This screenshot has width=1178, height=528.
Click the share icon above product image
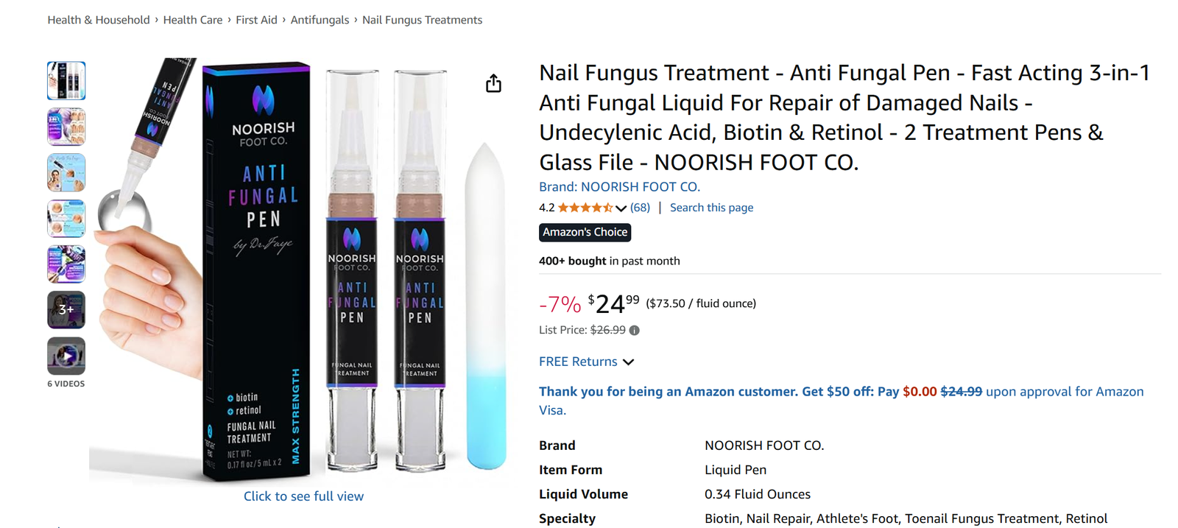click(x=493, y=83)
